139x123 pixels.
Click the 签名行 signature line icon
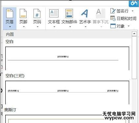113,11
